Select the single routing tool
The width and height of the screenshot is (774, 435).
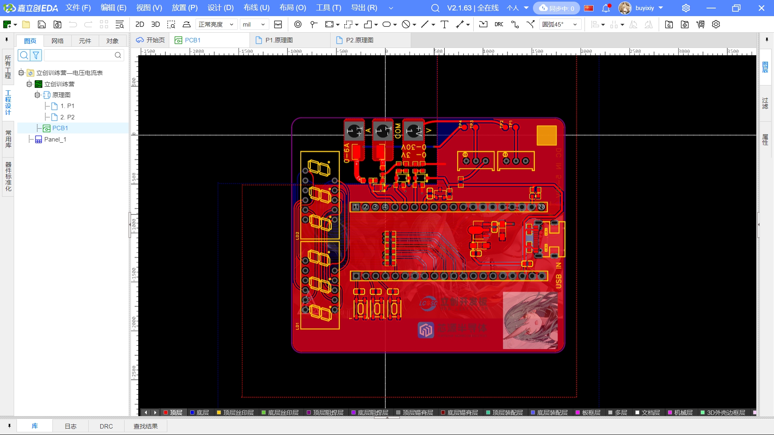tap(515, 25)
